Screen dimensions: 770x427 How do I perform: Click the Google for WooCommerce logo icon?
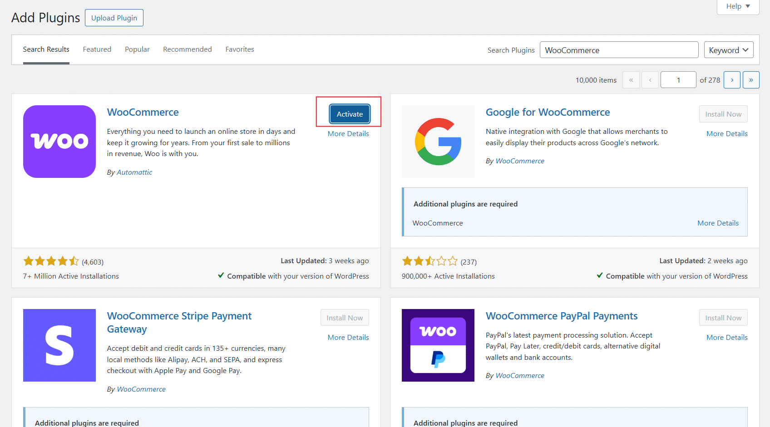[438, 142]
